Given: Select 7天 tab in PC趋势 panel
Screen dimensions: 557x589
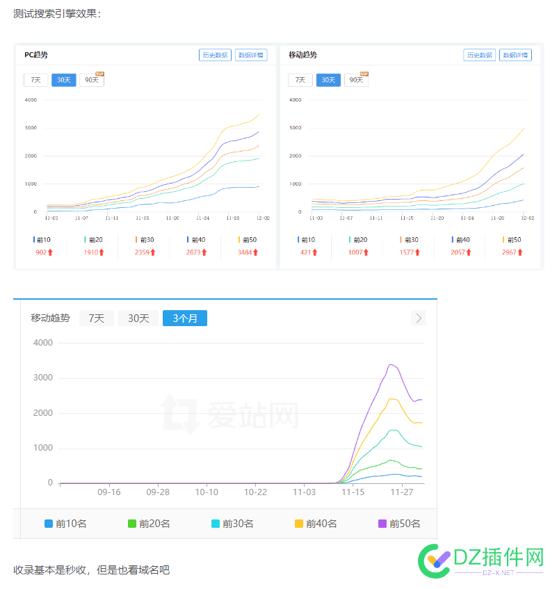Looking at the screenshot, I should pos(35,80).
